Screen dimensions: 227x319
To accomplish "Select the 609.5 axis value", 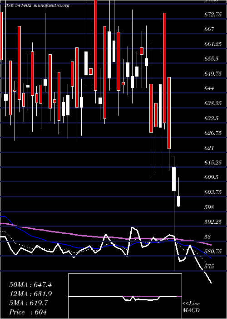I will pos(212,177).
